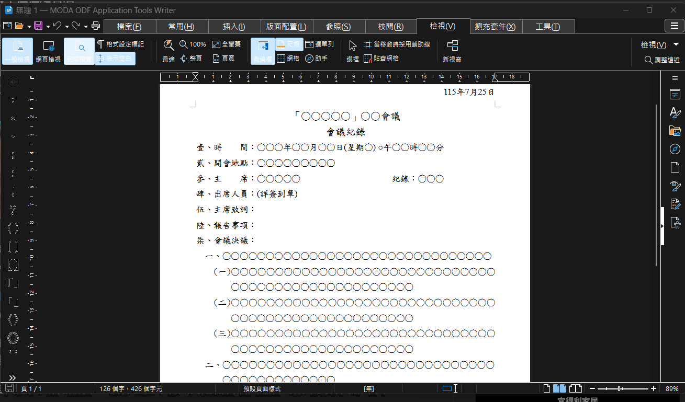685x402 pixels.
Task: Set zoom to 100%
Action: click(x=193, y=44)
